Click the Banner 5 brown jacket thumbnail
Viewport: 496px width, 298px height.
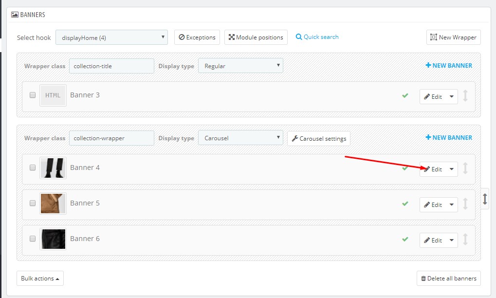(53, 204)
